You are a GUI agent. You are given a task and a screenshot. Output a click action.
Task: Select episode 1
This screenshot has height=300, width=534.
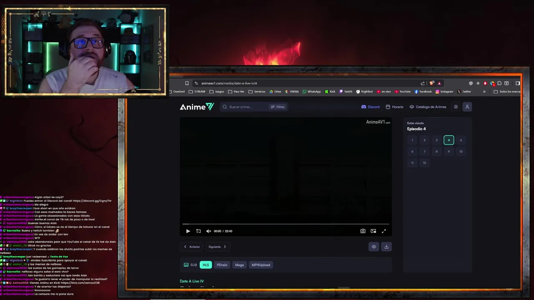(x=412, y=140)
